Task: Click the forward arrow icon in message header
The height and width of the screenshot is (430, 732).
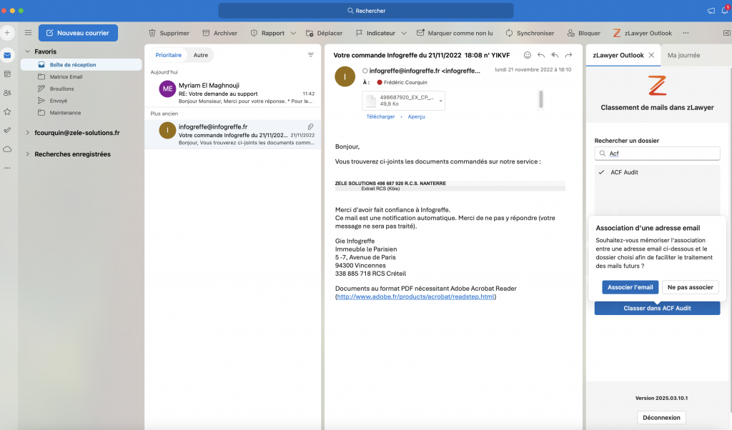Action: tap(568, 55)
